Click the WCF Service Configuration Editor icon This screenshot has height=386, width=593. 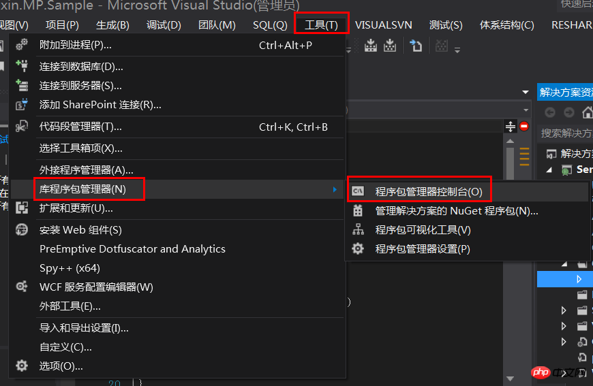[x=22, y=287]
